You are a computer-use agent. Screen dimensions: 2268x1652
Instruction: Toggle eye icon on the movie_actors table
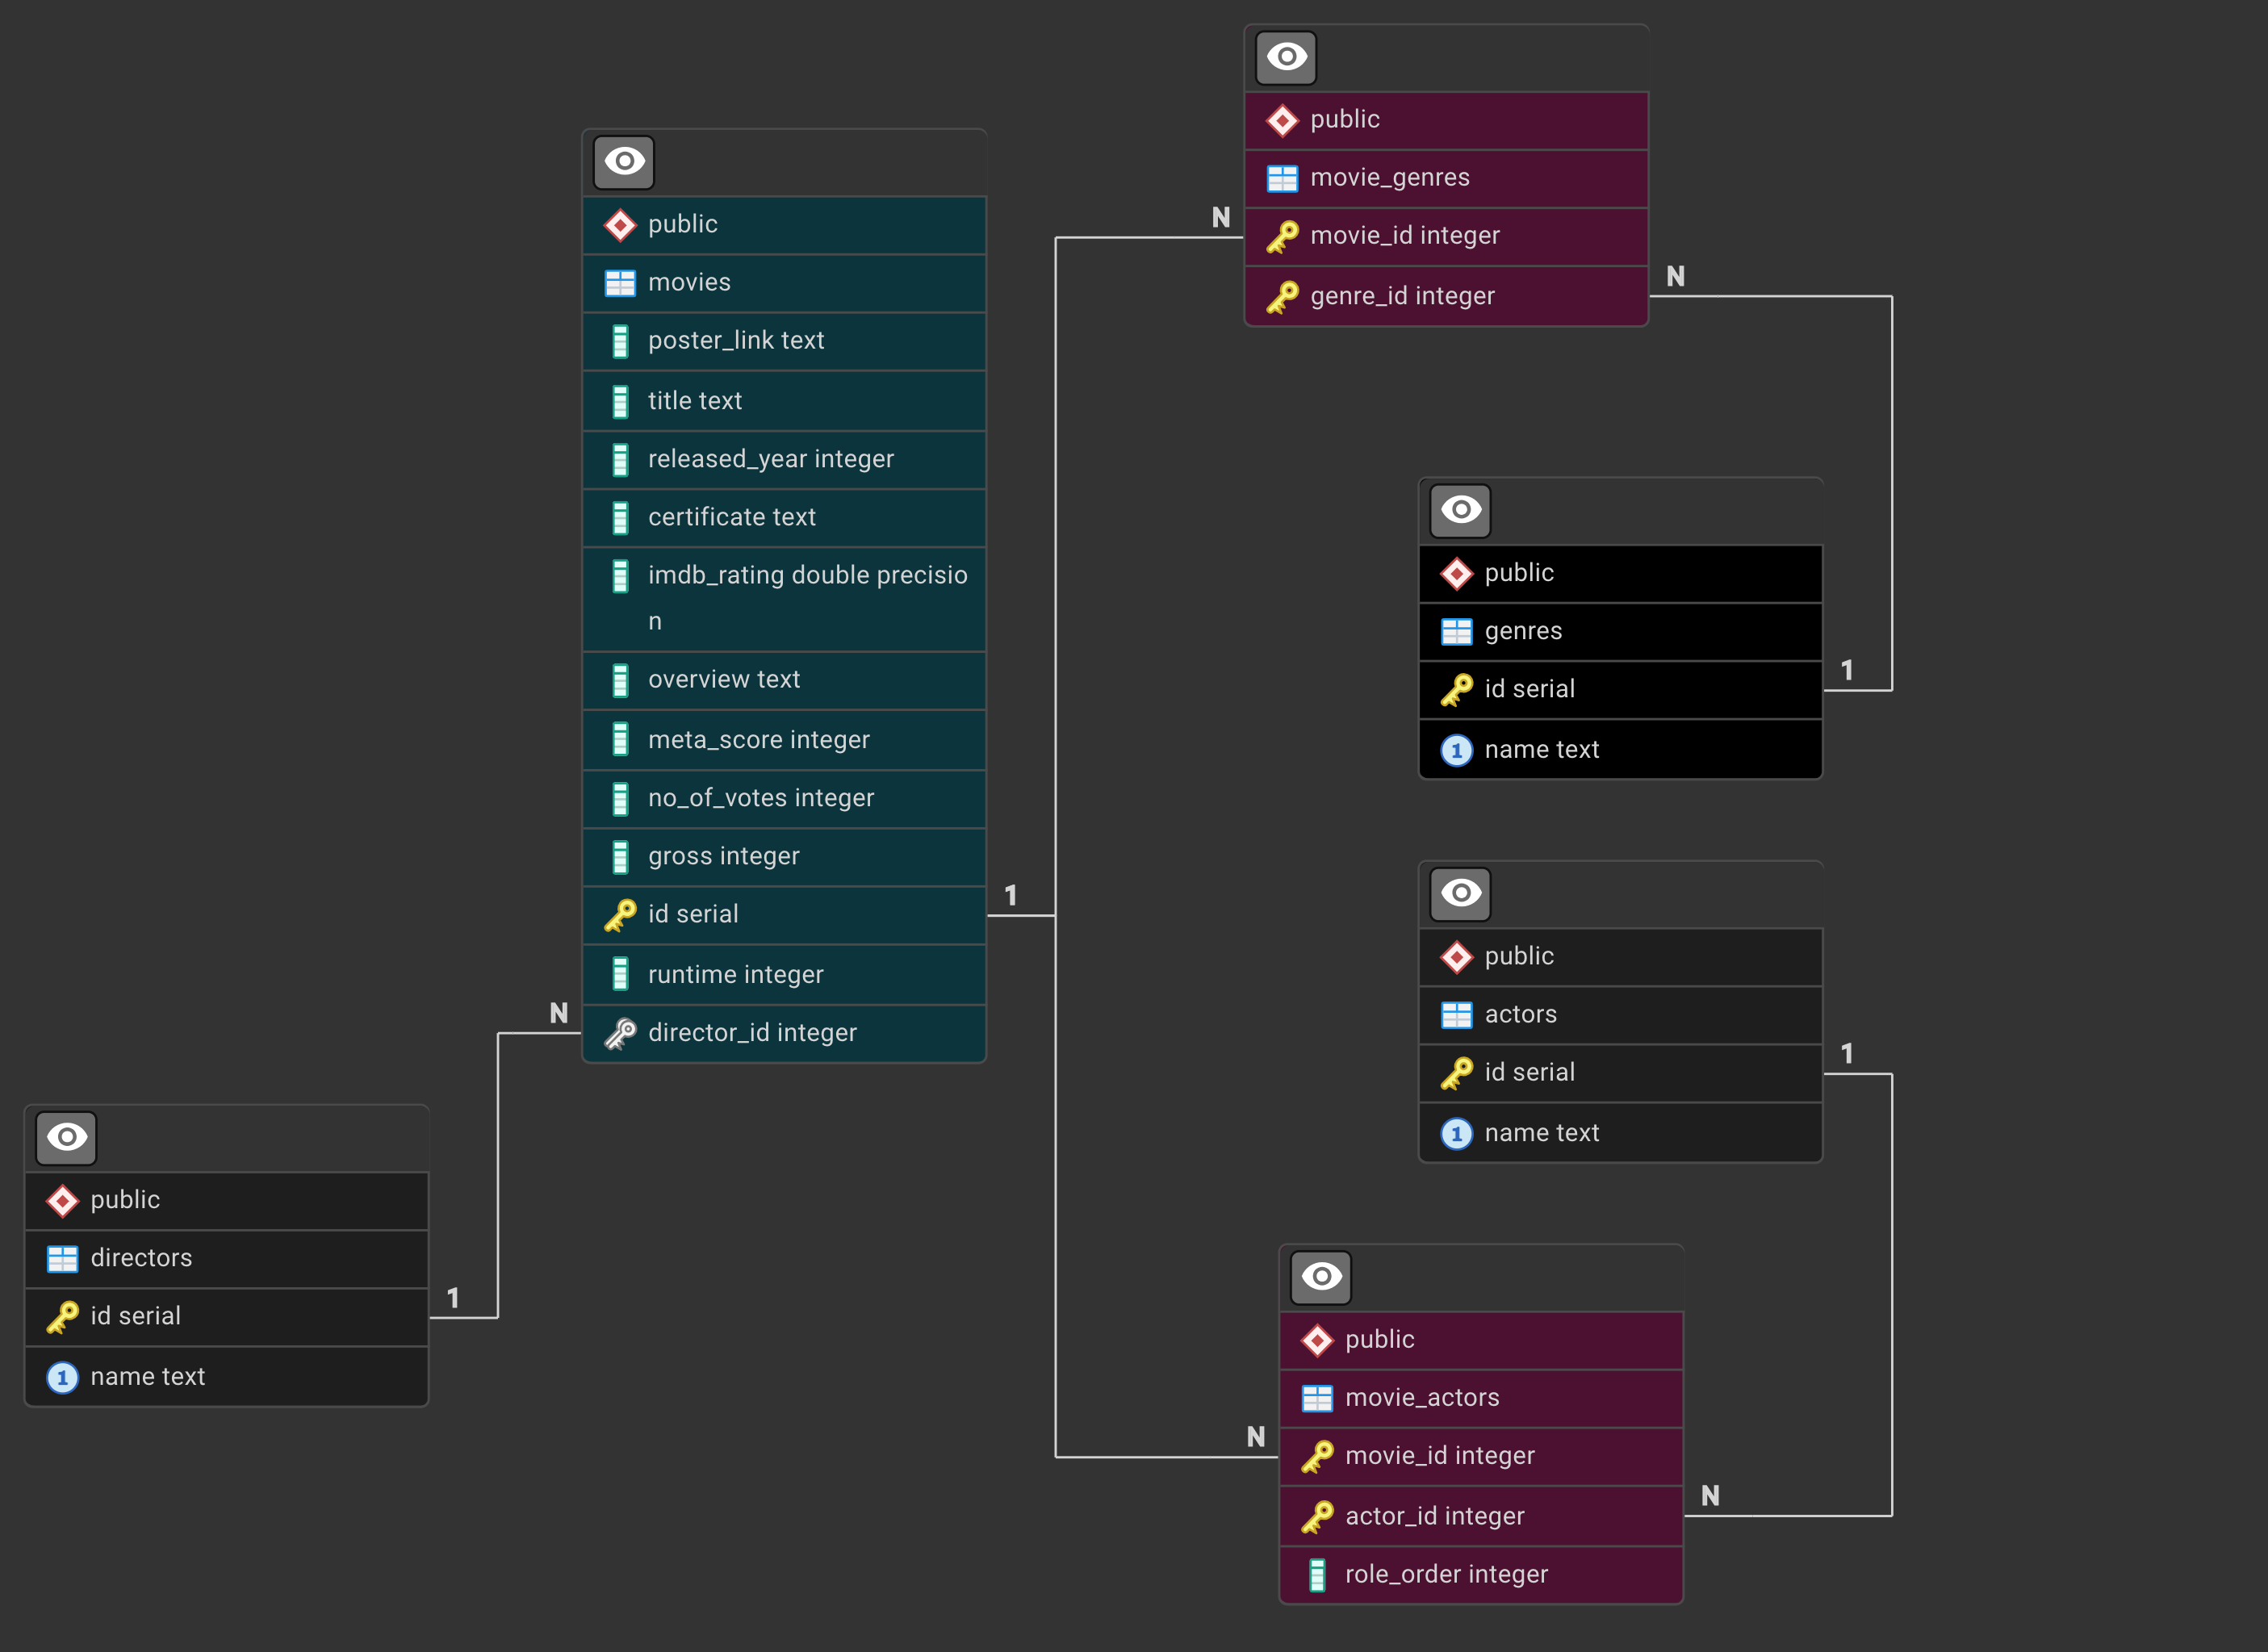1321,1277
